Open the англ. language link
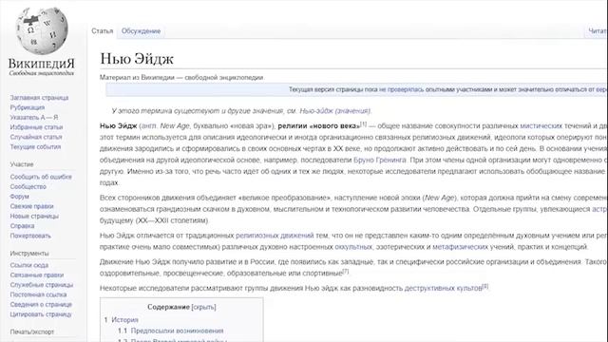Viewport: 608px width, 342px height. 149,125
